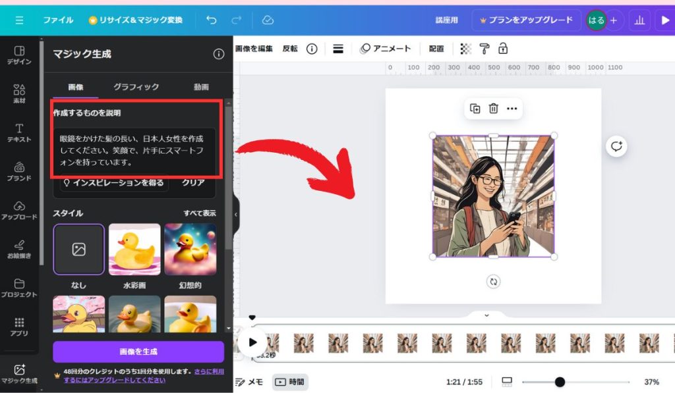
Task: Click the 画像を生成 button
Action: point(138,352)
